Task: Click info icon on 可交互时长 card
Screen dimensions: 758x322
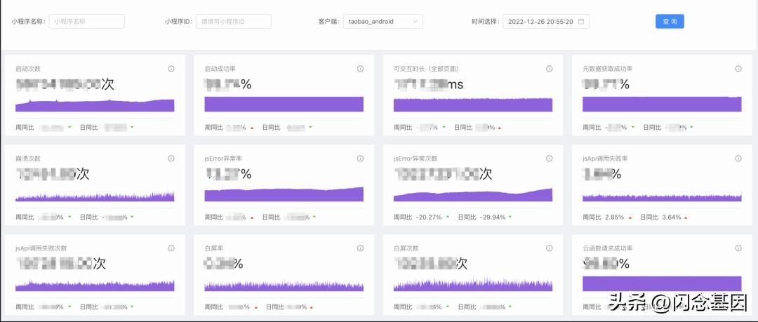Action: [x=549, y=69]
